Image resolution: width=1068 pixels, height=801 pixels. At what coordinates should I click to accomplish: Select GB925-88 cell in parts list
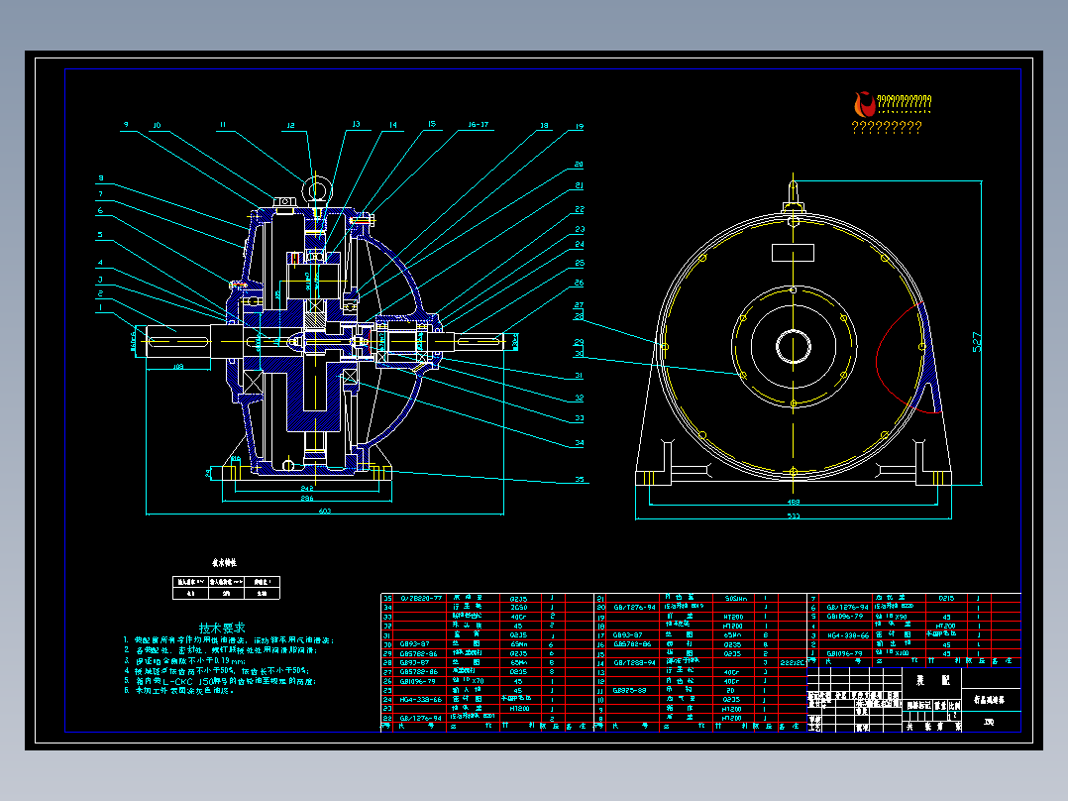[x=629, y=691]
